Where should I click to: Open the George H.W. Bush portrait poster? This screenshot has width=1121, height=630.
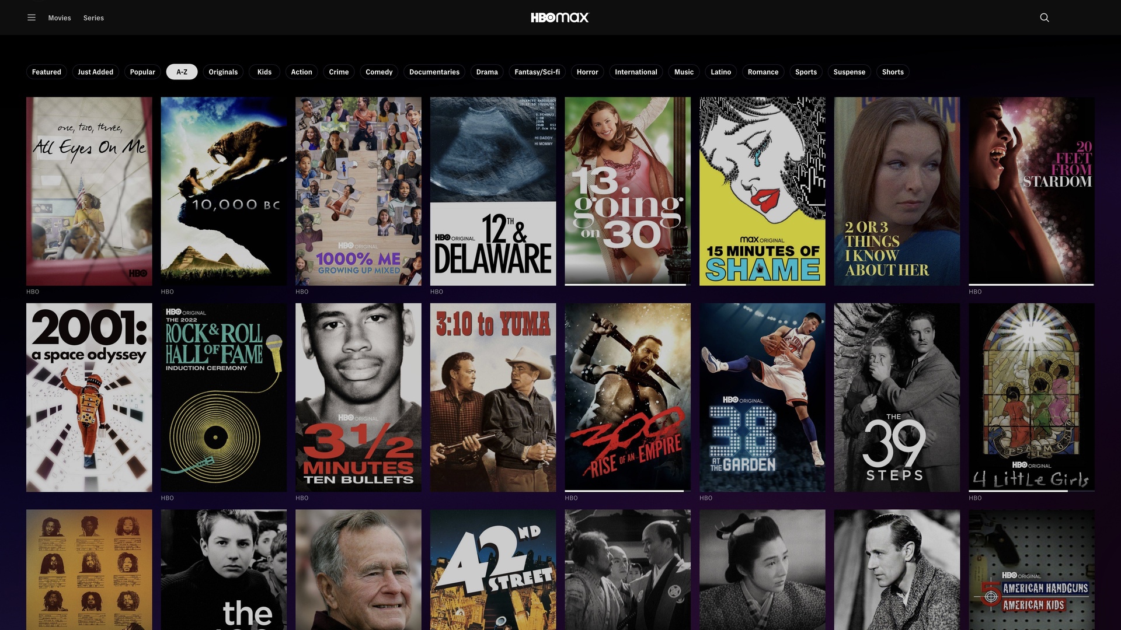tap(358, 570)
